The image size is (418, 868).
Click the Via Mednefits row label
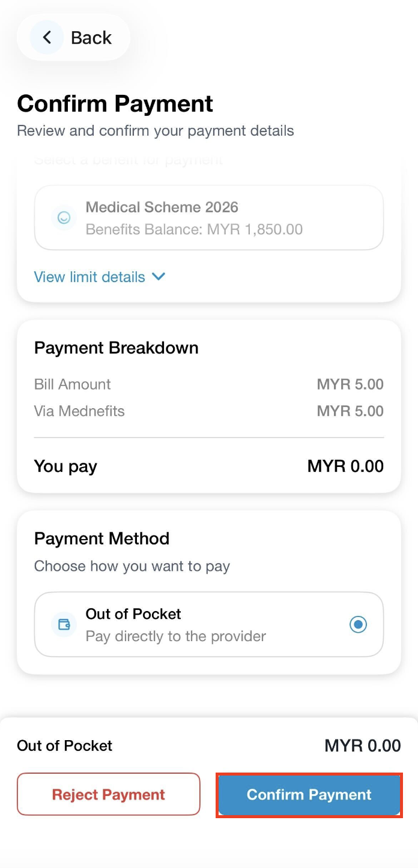pos(79,411)
